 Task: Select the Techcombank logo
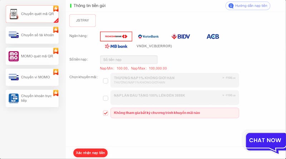point(116,36)
